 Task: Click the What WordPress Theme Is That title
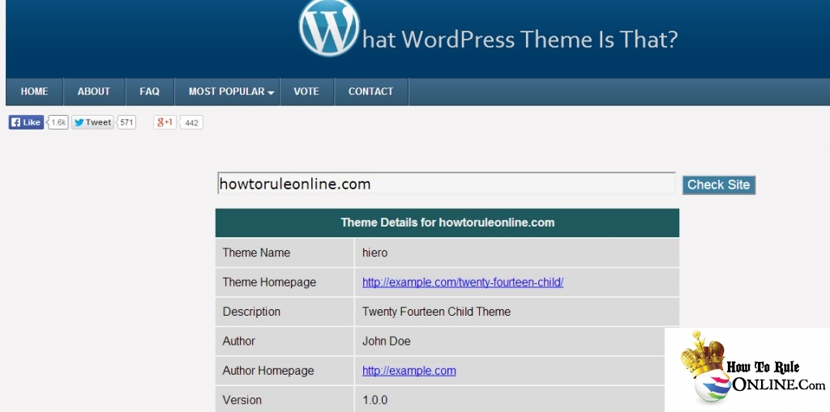coord(520,40)
